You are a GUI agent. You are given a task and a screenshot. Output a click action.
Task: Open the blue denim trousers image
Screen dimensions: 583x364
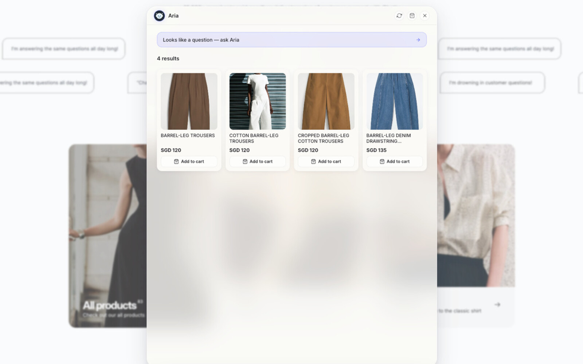[x=394, y=101]
